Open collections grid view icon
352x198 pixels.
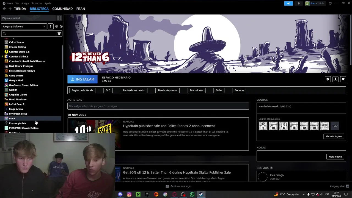tap(59, 18)
